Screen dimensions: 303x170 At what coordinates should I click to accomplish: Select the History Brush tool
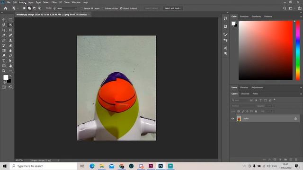(4, 45)
